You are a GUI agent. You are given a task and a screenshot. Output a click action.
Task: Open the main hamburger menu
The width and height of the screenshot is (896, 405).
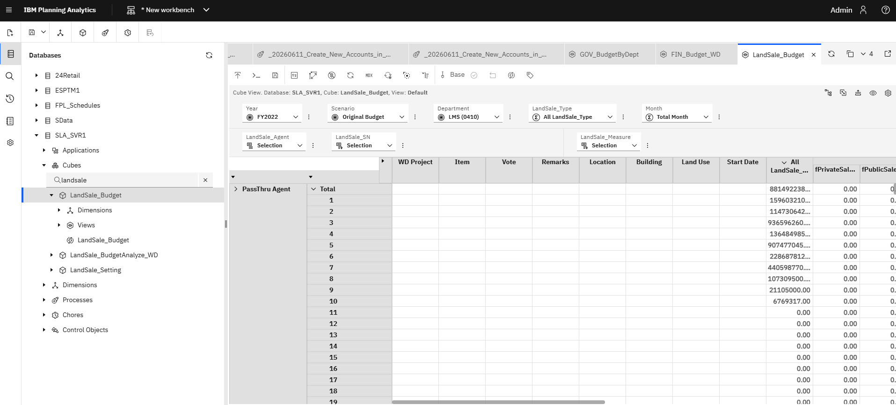[x=8, y=10]
